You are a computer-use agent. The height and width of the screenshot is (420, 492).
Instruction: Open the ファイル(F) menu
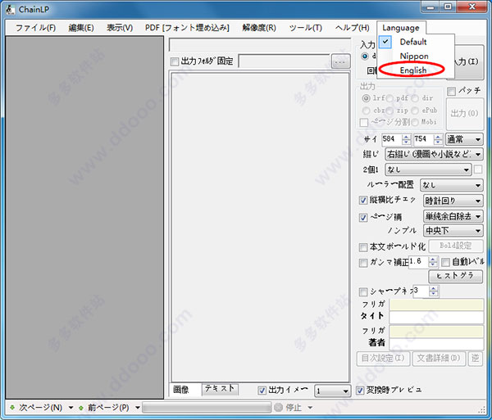pyautogui.click(x=35, y=28)
